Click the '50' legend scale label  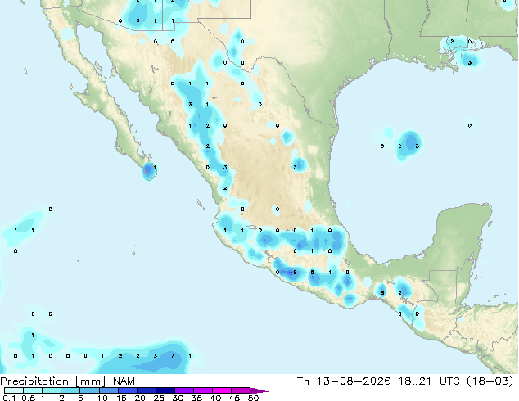(254, 398)
